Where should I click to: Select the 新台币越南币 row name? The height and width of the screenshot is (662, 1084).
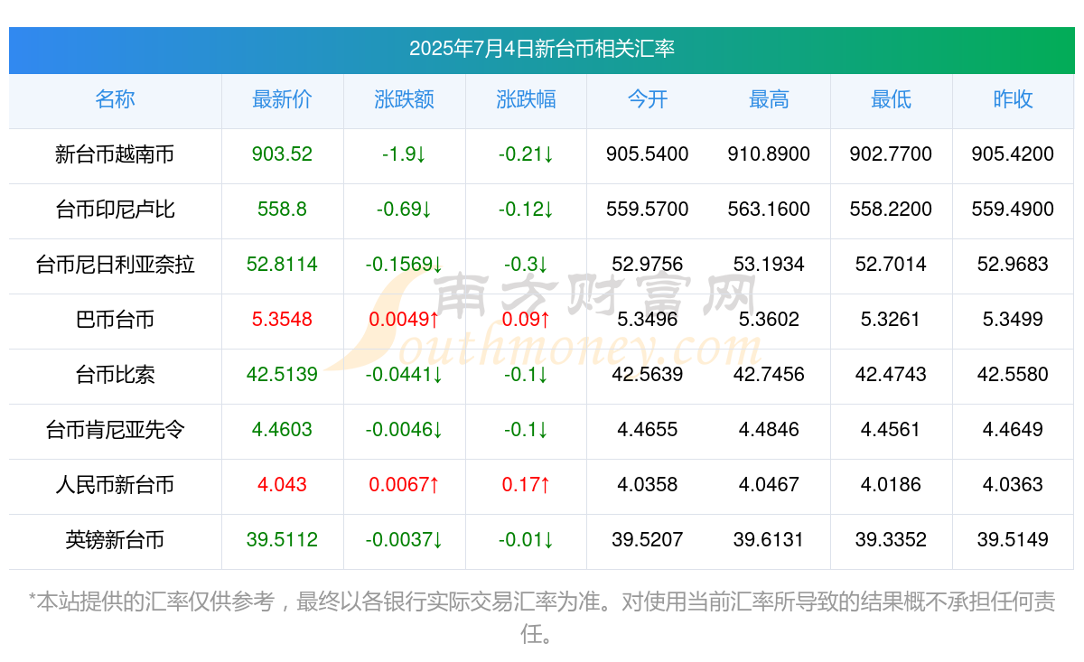tap(115, 154)
